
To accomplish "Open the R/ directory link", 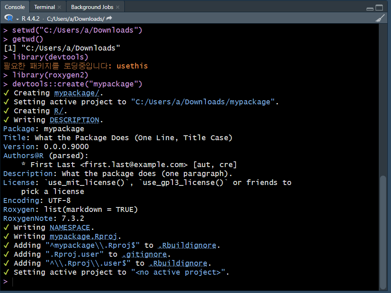I will tap(59, 111).
